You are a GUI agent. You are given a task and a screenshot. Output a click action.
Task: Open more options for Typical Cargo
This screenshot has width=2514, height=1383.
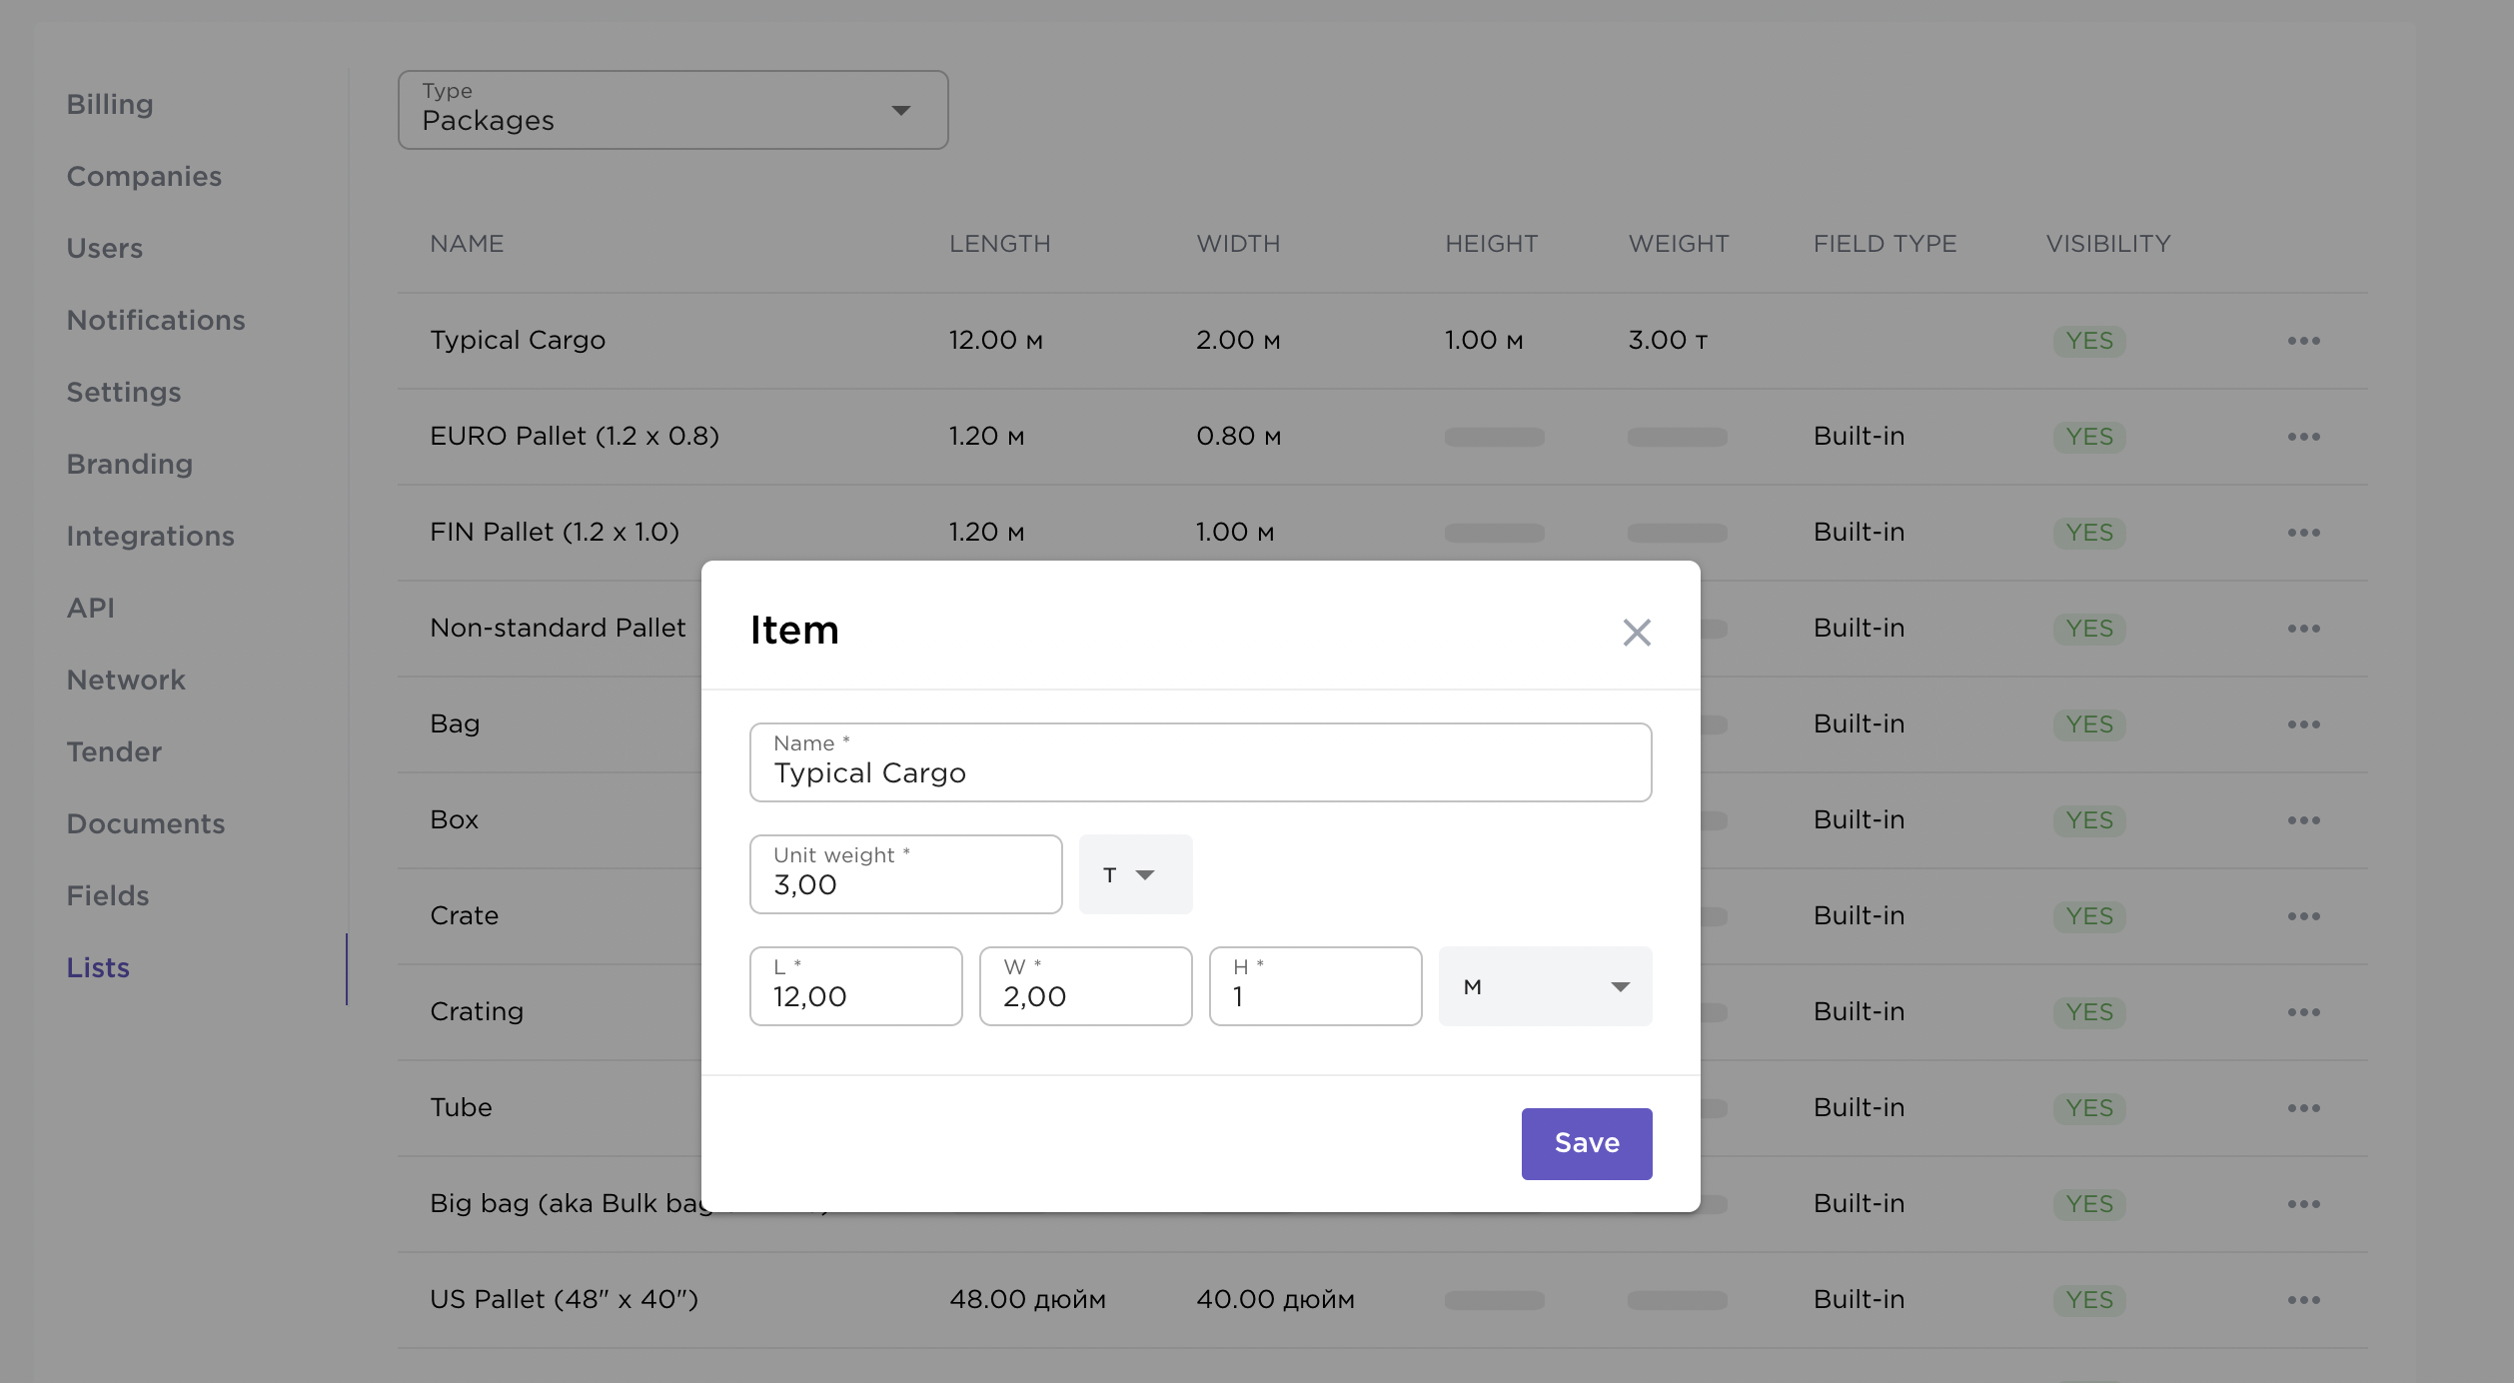tap(2303, 341)
